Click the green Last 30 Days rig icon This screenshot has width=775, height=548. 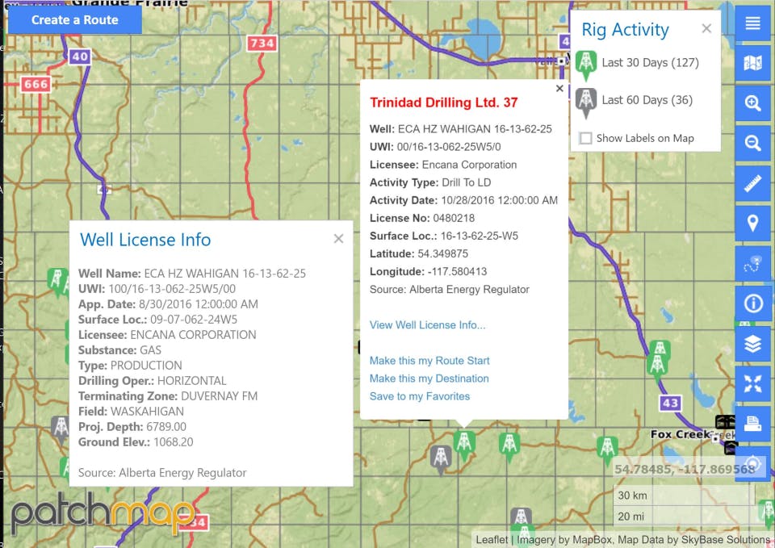click(586, 65)
